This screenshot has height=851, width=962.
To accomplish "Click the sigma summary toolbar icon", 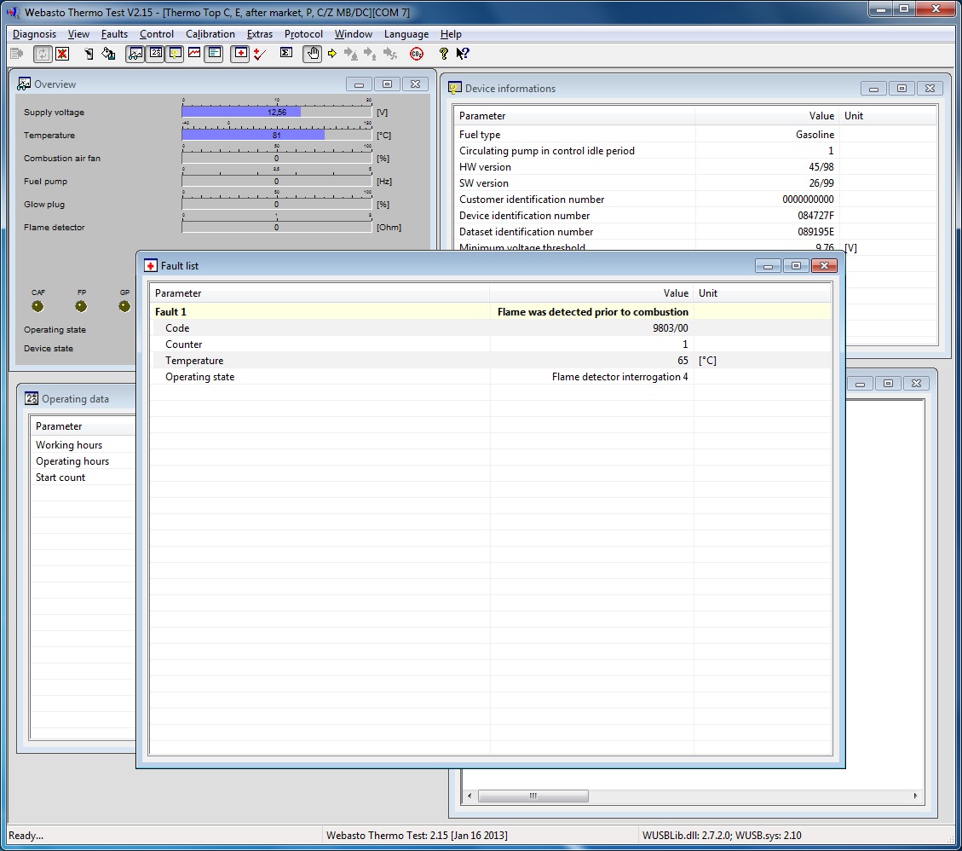I will pos(286,54).
